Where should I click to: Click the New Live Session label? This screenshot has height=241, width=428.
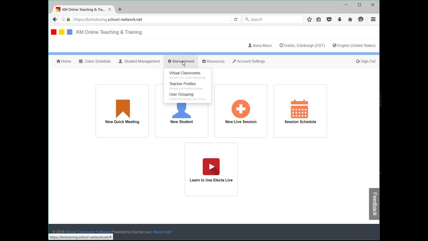(241, 122)
